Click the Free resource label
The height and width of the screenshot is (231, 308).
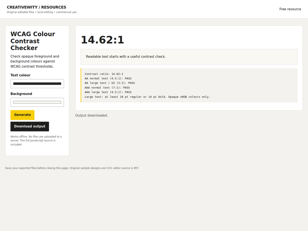(x=290, y=9)
